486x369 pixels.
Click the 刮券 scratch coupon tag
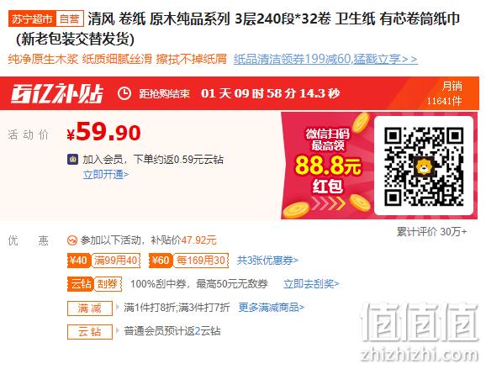108,284
